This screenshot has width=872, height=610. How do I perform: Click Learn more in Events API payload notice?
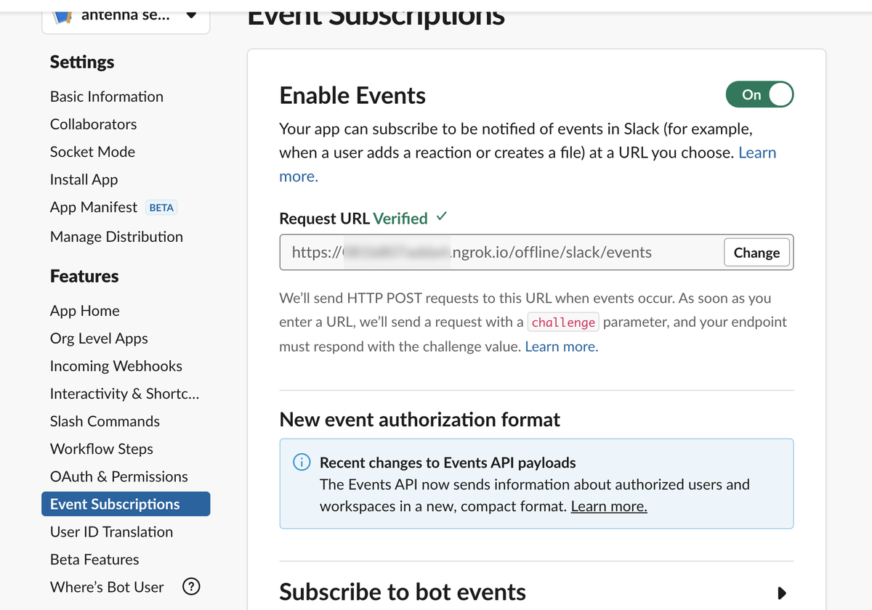pyautogui.click(x=609, y=506)
